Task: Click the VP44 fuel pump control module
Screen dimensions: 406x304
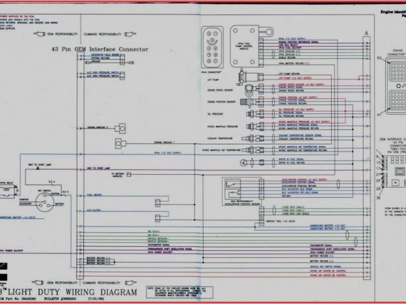Action: point(244,44)
